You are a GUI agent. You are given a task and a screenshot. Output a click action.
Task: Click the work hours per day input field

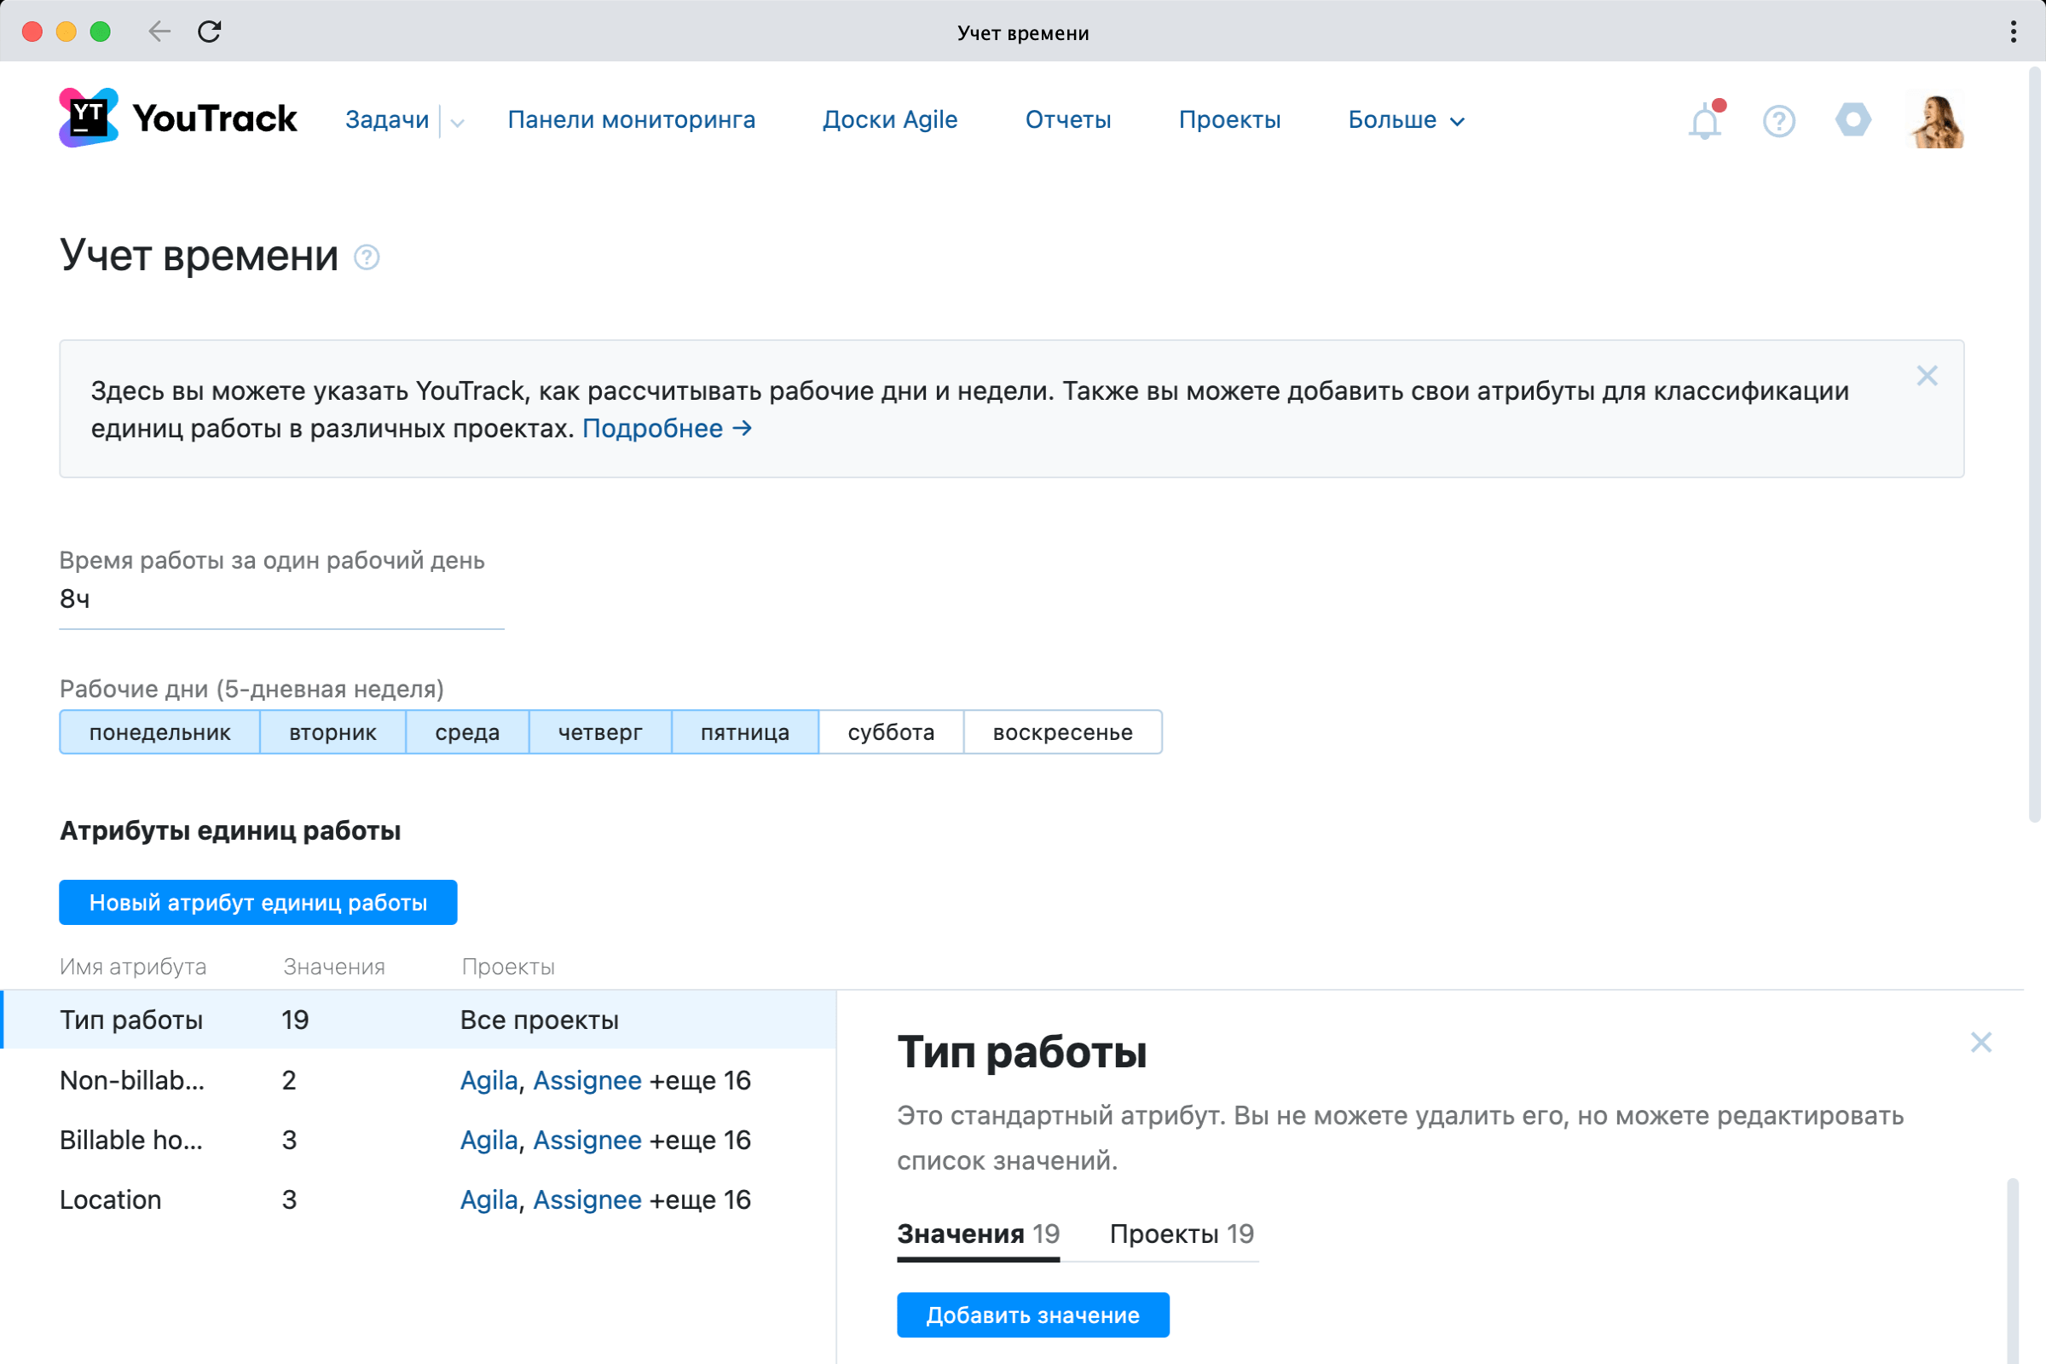(x=279, y=598)
